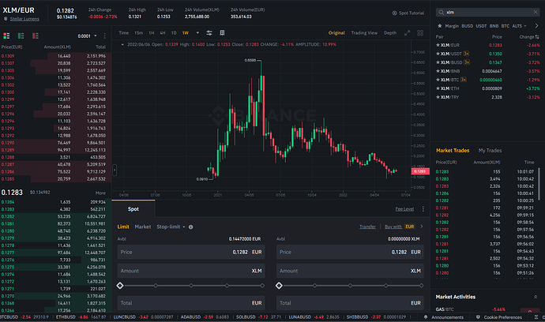Screen dimensions: 545x322
Task: Open the Fee Level link
Action: [x=404, y=209]
